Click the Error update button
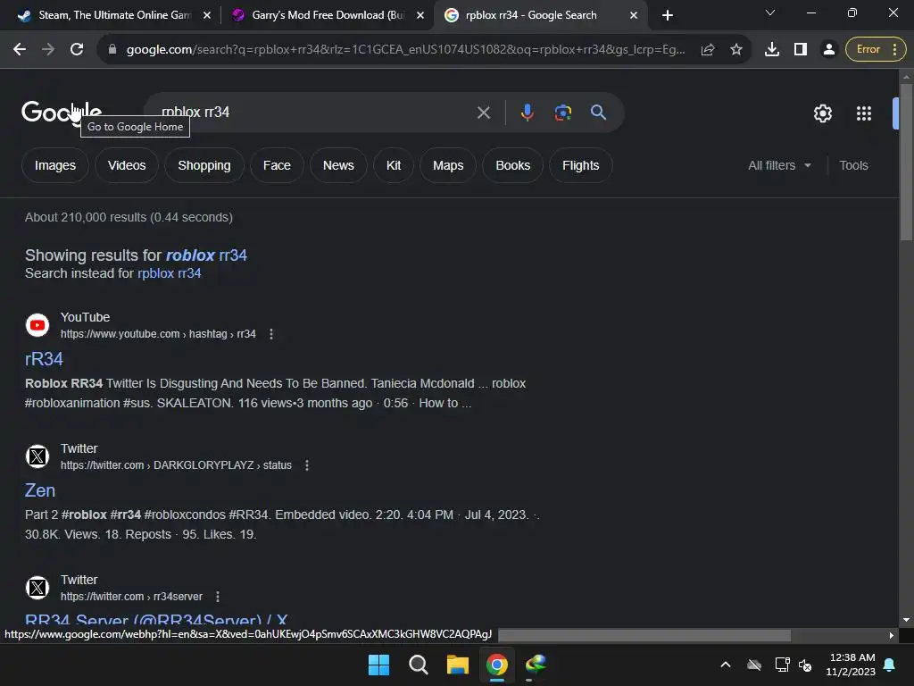Image resolution: width=914 pixels, height=686 pixels. [875, 50]
